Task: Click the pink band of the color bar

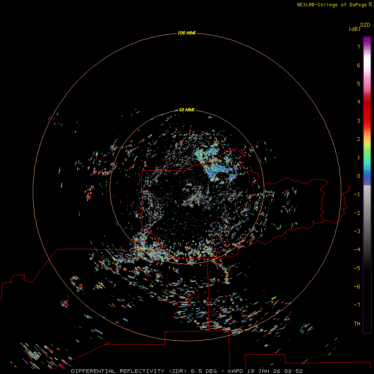Action: coord(367,82)
